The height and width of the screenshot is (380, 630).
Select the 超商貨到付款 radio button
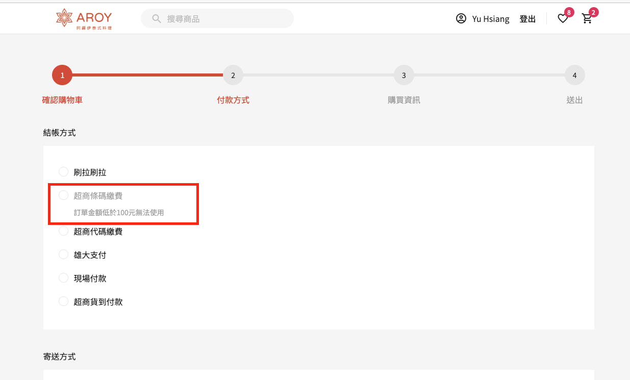point(64,301)
